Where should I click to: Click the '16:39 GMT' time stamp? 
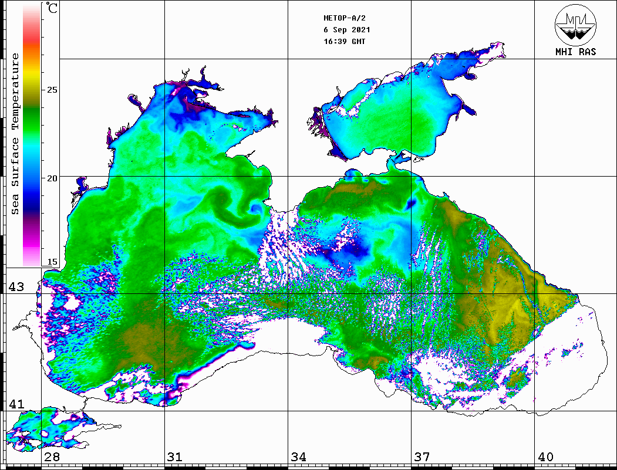(345, 41)
